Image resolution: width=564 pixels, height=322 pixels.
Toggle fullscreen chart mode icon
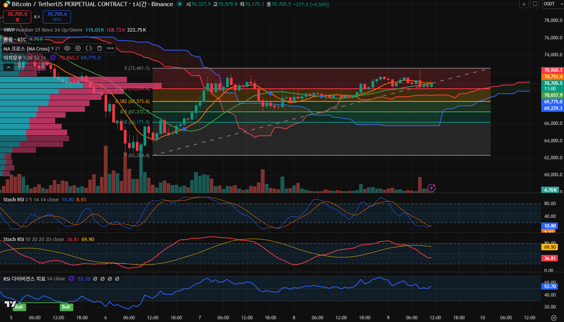coord(535,4)
